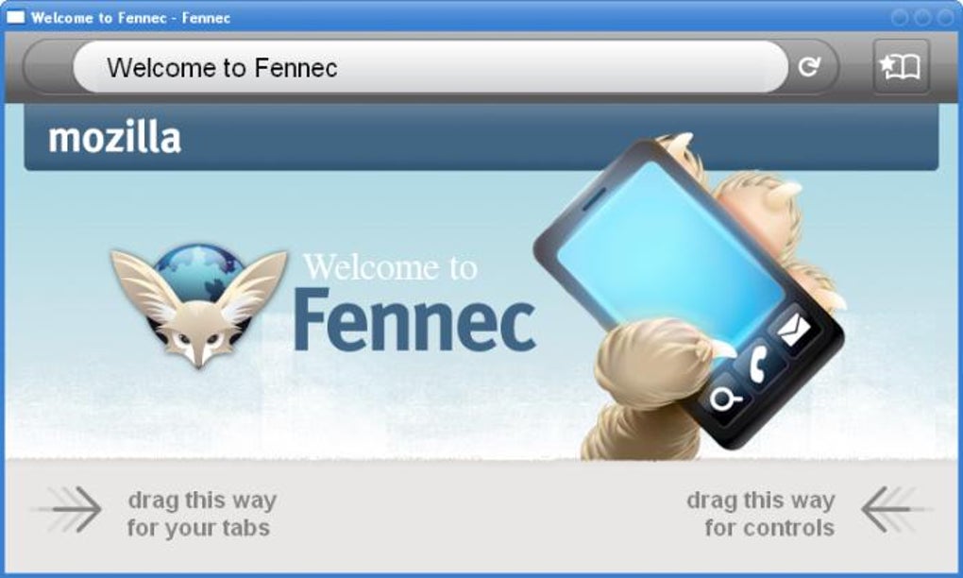This screenshot has width=963, height=578.
Task: Click the window icon in title bar
Action: (x=15, y=17)
